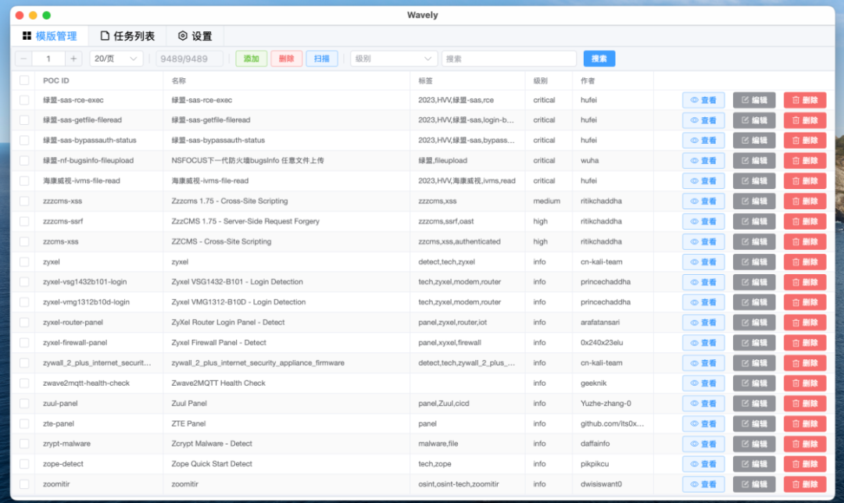Tick the checkbox for zyxel-router-panel row
Image resolution: width=844 pixels, height=503 pixels.
click(x=24, y=323)
